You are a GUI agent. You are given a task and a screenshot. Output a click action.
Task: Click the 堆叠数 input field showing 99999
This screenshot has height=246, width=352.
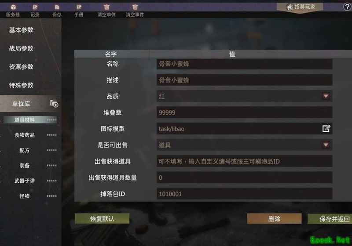pyautogui.click(x=244, y=112)
